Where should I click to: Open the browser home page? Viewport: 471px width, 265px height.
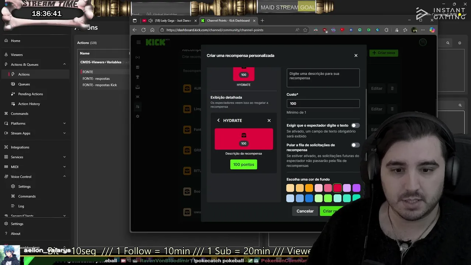pyautogui.click(x=153, y=30)
